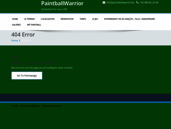The image size is (171, 129).
Task: Open the RÉSERVATION menu item
Action: pos(67,19)
